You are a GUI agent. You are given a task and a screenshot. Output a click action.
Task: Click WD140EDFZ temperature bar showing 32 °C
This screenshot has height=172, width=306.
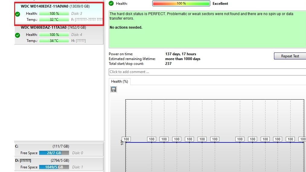pos(54,20)
